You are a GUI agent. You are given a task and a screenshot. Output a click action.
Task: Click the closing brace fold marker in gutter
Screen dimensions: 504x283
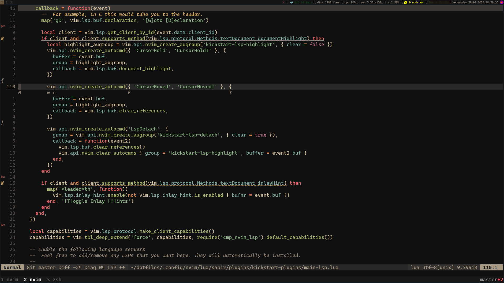2,123
